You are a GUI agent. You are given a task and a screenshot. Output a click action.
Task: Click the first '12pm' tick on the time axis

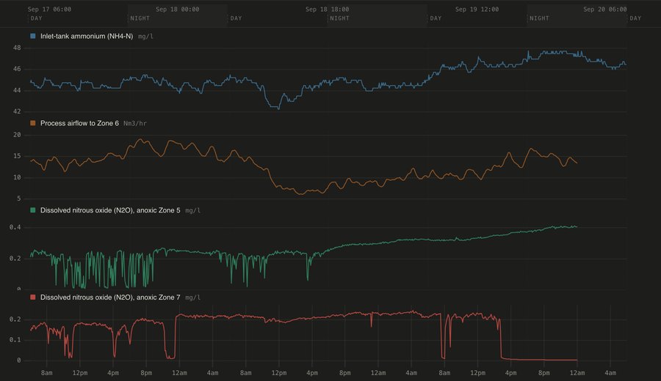[79, 373]
